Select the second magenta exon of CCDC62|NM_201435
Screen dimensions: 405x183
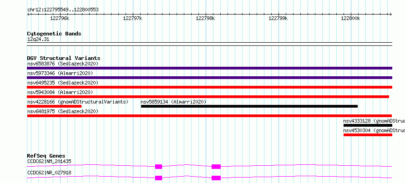coord(216,167)
